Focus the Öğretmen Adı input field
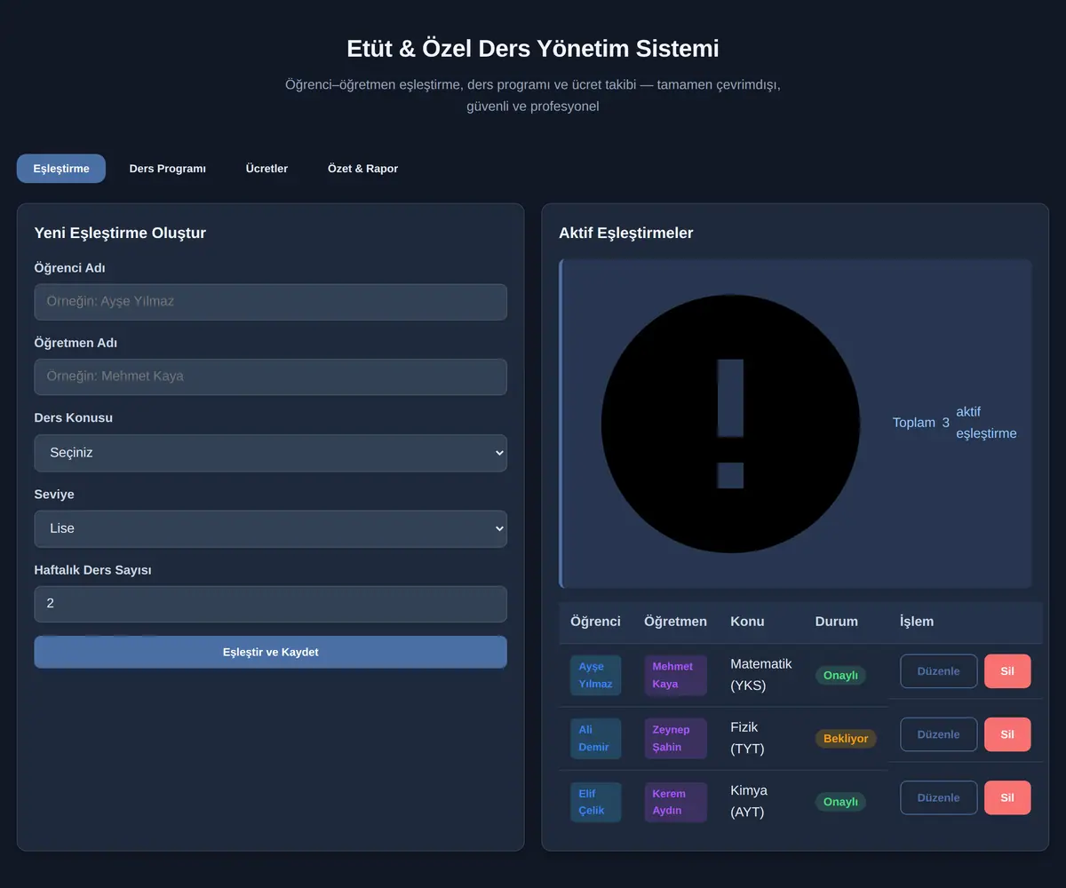The image size is (1066, 888). pos(271,377)
